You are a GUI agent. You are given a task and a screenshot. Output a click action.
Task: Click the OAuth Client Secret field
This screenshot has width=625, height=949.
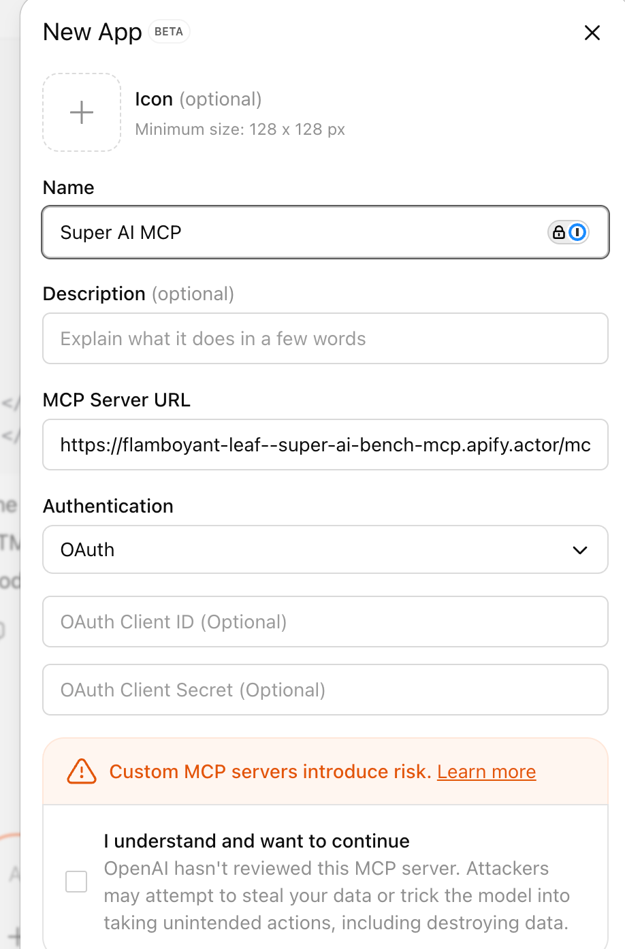[x=325, y=690]
